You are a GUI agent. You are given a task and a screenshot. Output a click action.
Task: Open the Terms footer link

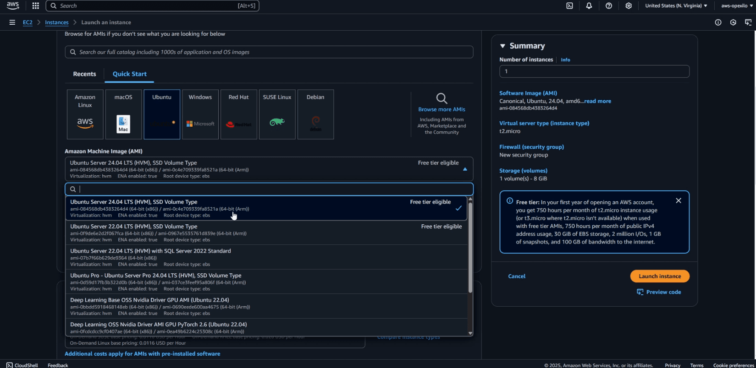pyautogui.click(x=697, y=365)
